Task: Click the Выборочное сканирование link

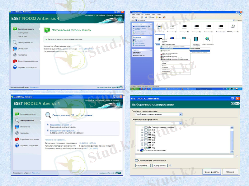Action: tap(62, 130)
